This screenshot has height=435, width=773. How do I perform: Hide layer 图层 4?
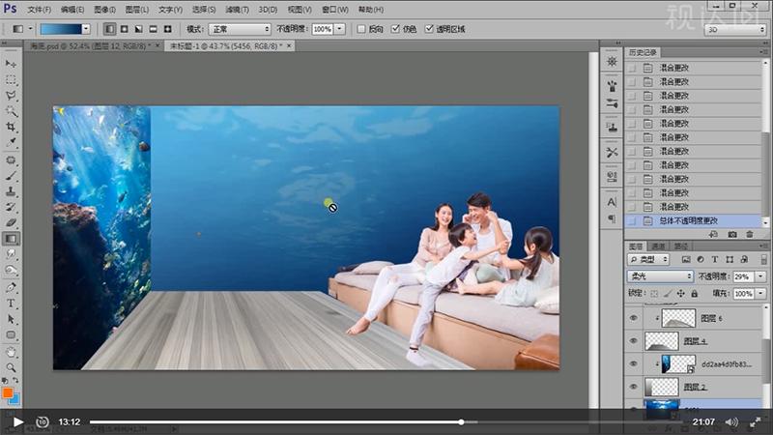(634, 341)
